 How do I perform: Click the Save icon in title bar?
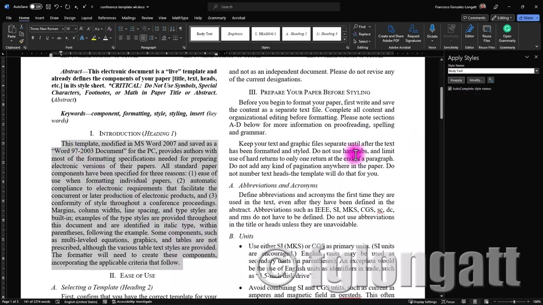click(49, 7)
